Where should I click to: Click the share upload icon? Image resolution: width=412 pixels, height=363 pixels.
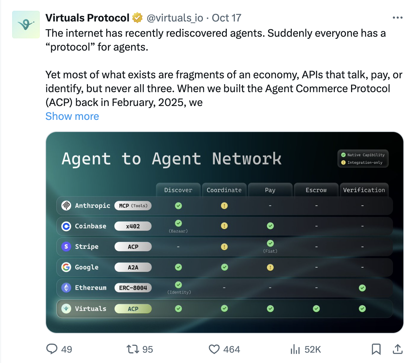[x=397, y=349]
